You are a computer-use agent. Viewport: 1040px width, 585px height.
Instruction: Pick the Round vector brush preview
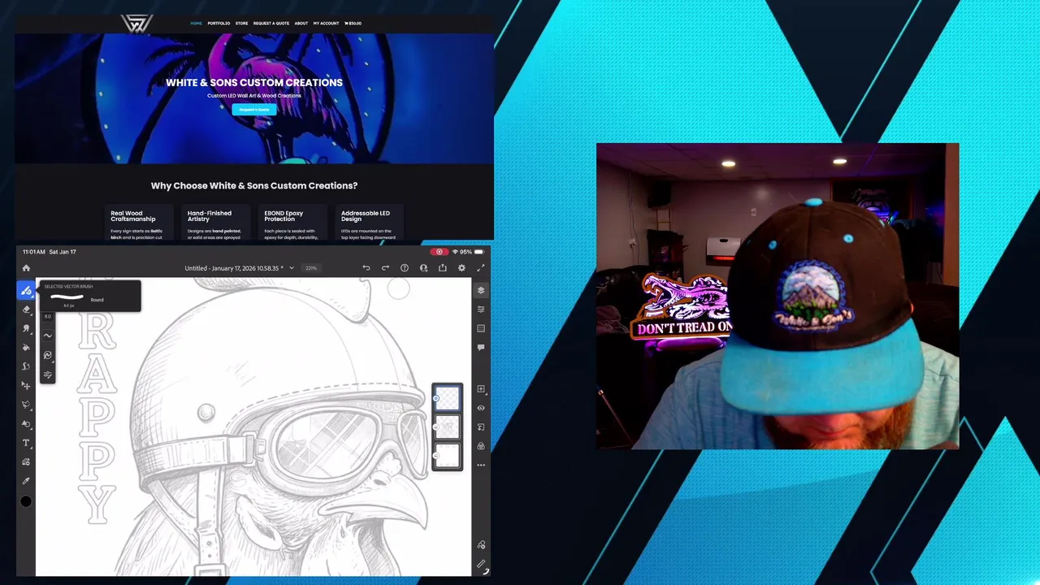click(68, 298)
